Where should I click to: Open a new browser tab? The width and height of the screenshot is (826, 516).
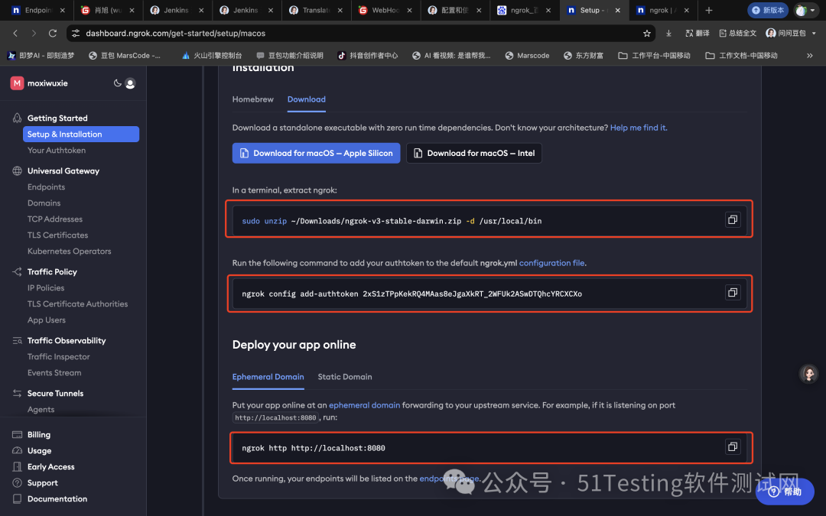coord(708,10)
